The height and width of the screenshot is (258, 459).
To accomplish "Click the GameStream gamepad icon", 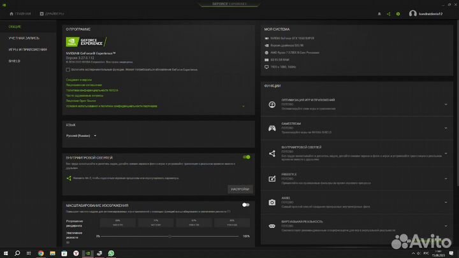I will 272,128.
